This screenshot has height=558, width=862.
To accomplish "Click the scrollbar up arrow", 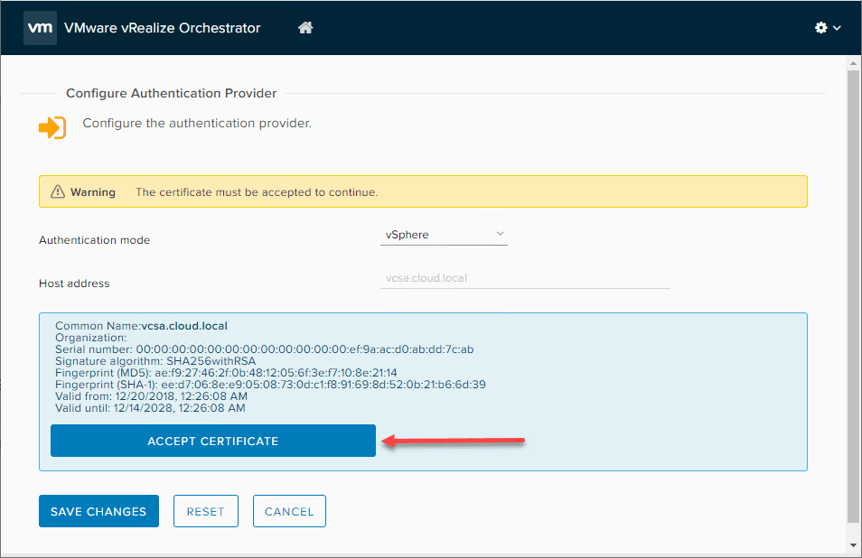I will [852, 62].
